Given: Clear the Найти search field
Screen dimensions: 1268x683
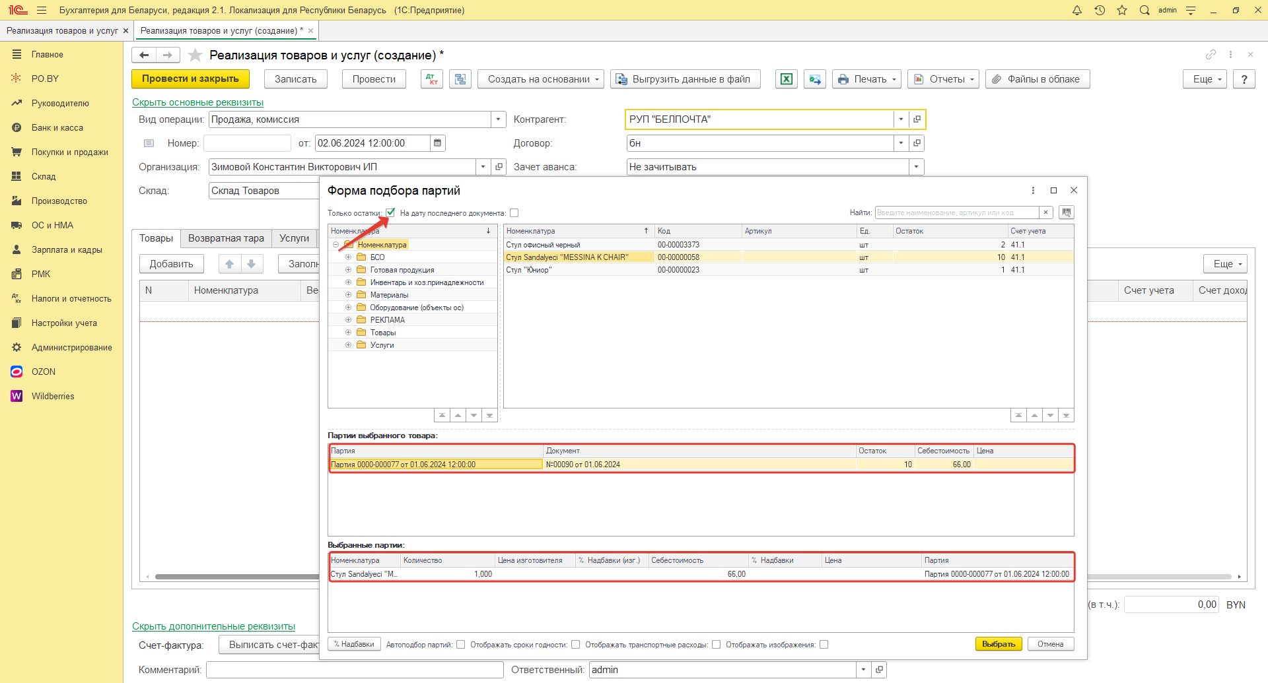Looking at the screenshot, I should (x=1045, y=212).
